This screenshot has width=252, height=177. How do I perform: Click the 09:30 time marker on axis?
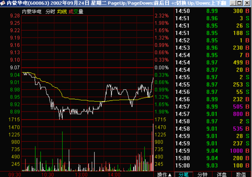click(15, 174)
